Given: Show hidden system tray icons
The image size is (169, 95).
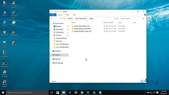Looking at the screenshot, I should click(x=145, y=93).
